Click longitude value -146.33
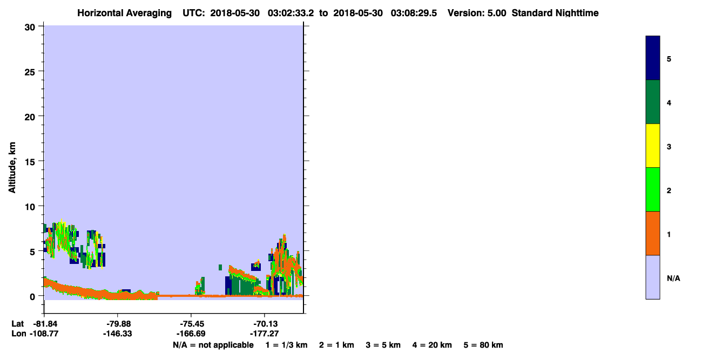This screenshot has height=360, width=702. [117, 334]
